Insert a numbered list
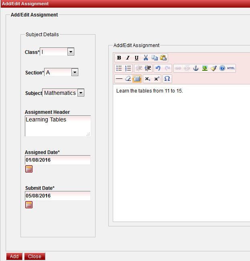Image resolution: width=250 pixels, height=261 pixels. (x=128, y=68)
